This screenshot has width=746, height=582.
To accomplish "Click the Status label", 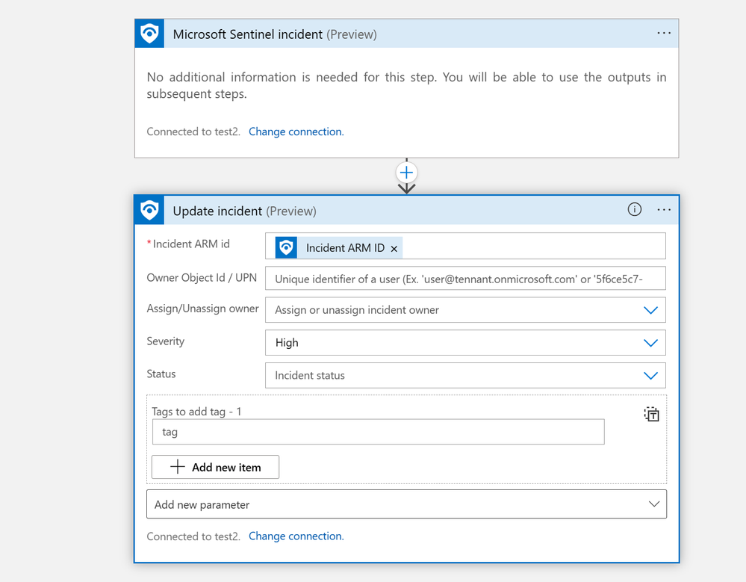I will (161, 374).
